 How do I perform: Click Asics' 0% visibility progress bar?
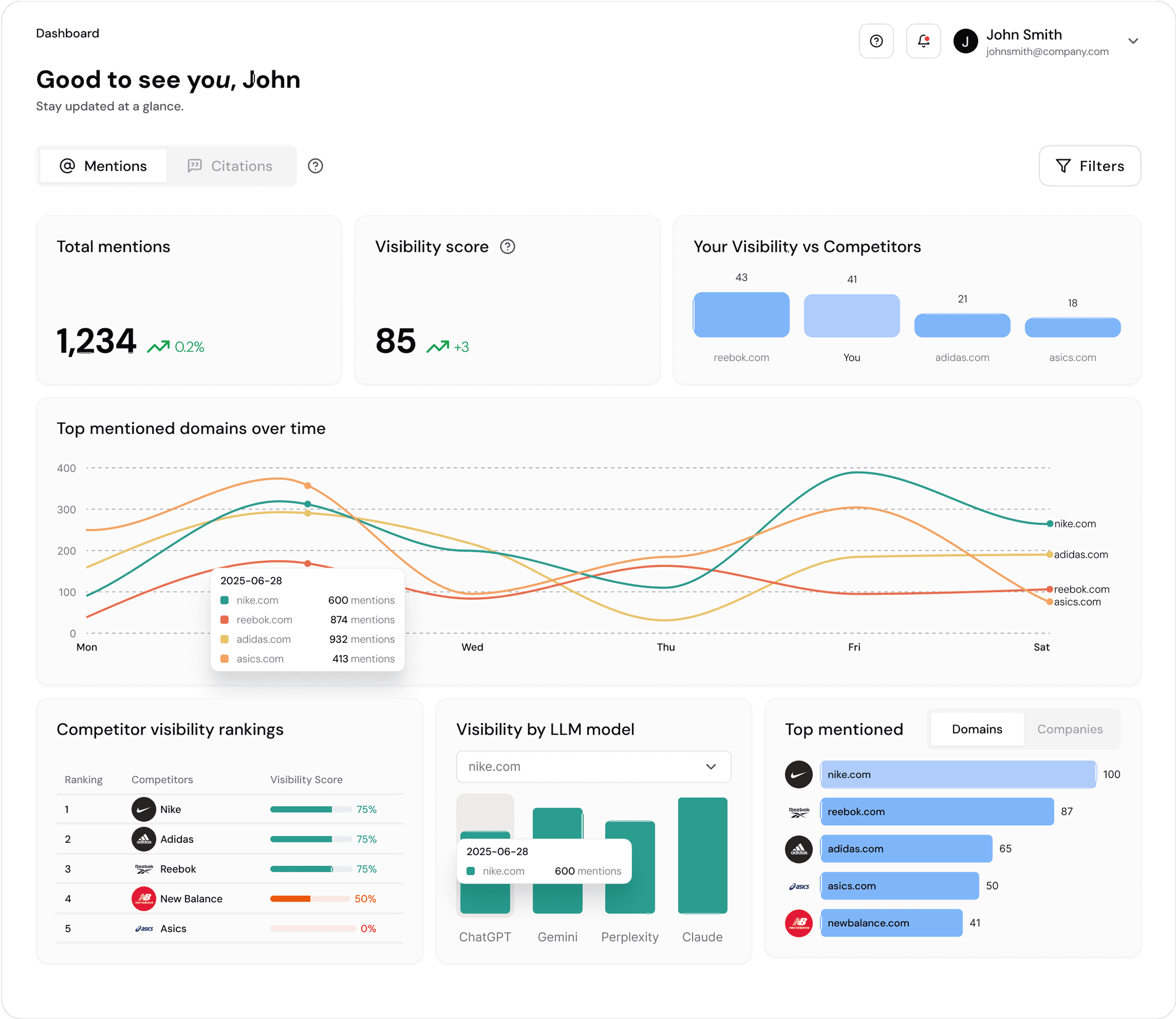313,929
